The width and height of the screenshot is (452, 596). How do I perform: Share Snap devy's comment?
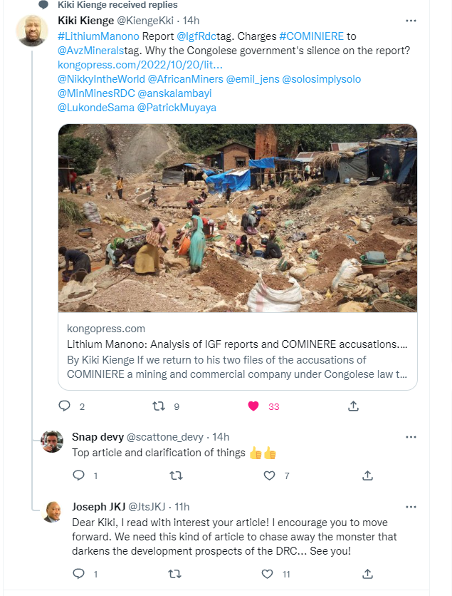(368, 475)
